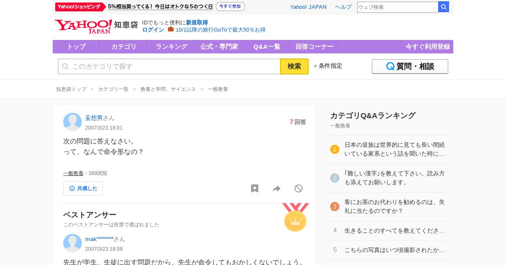The image size is (506, 265).
Task: Open 妄想男 user profile name link
Action: (94, 118)
